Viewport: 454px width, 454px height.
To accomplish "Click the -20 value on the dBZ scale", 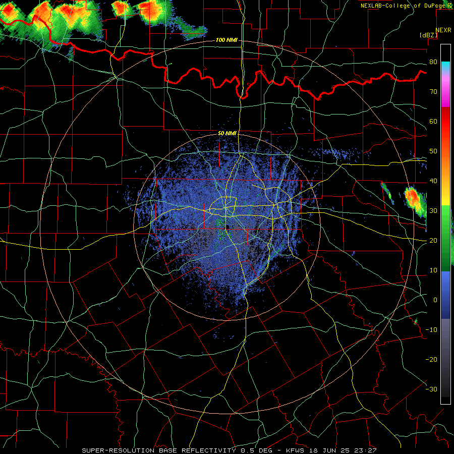I will (431, 359).
